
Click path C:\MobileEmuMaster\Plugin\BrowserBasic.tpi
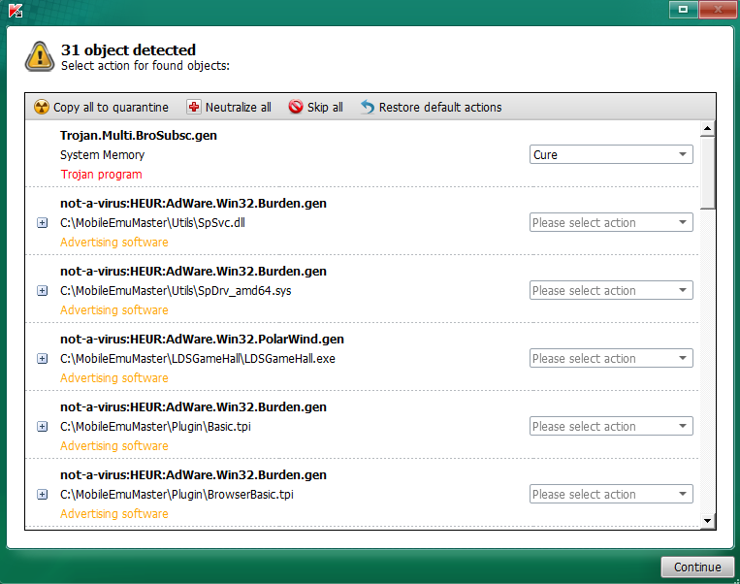tap(177, 495)
